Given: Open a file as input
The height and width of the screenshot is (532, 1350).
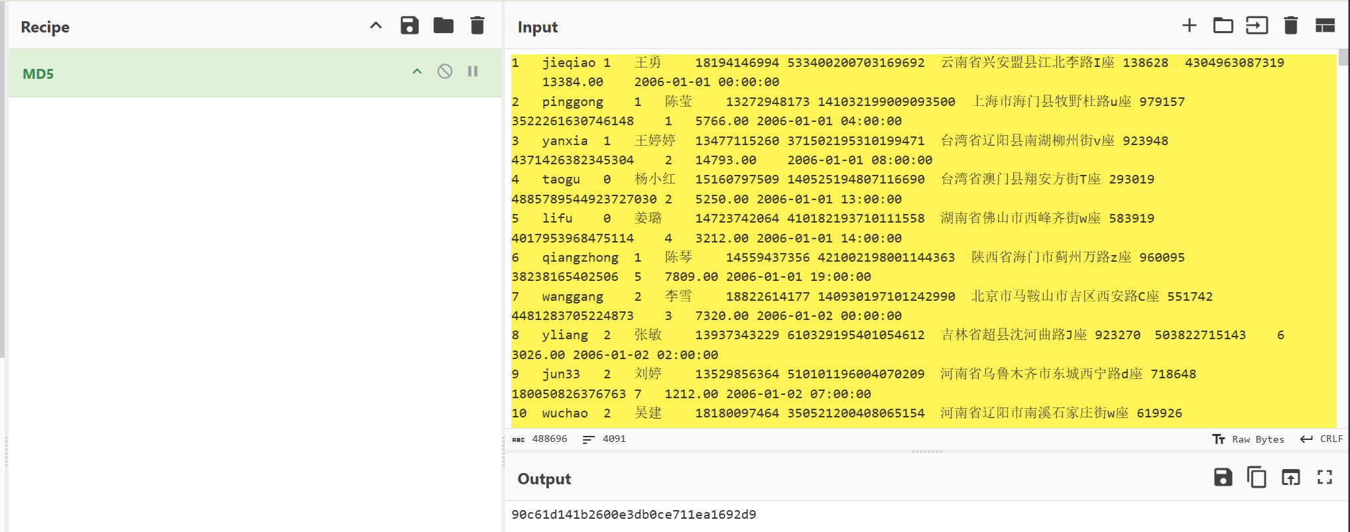Looking at the screenshot, I should [x=1257, y=26].
